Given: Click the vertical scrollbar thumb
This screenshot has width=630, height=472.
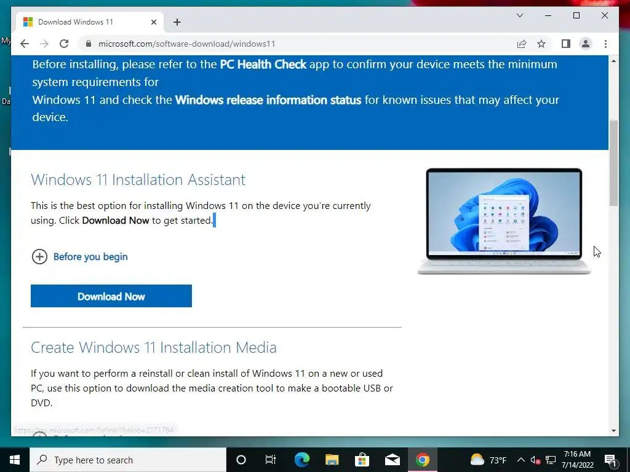Looking at the screenshot, I should [613, 163].
